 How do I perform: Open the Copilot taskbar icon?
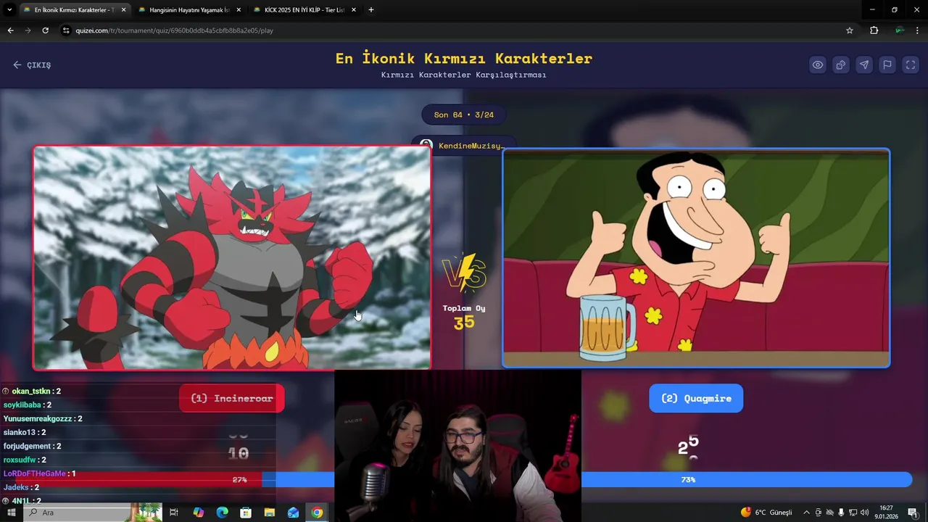199,513
